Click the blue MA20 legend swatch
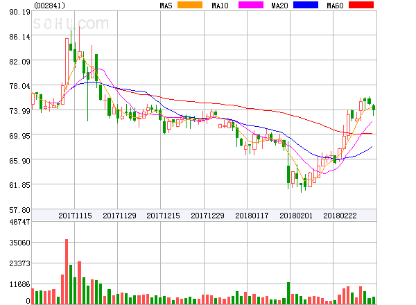This screenshot has height=305, width=416. pos(306,5)
